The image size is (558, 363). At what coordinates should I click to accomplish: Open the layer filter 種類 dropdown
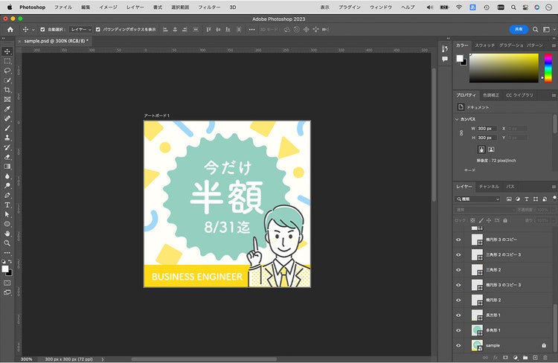click(x=478, y=199)
